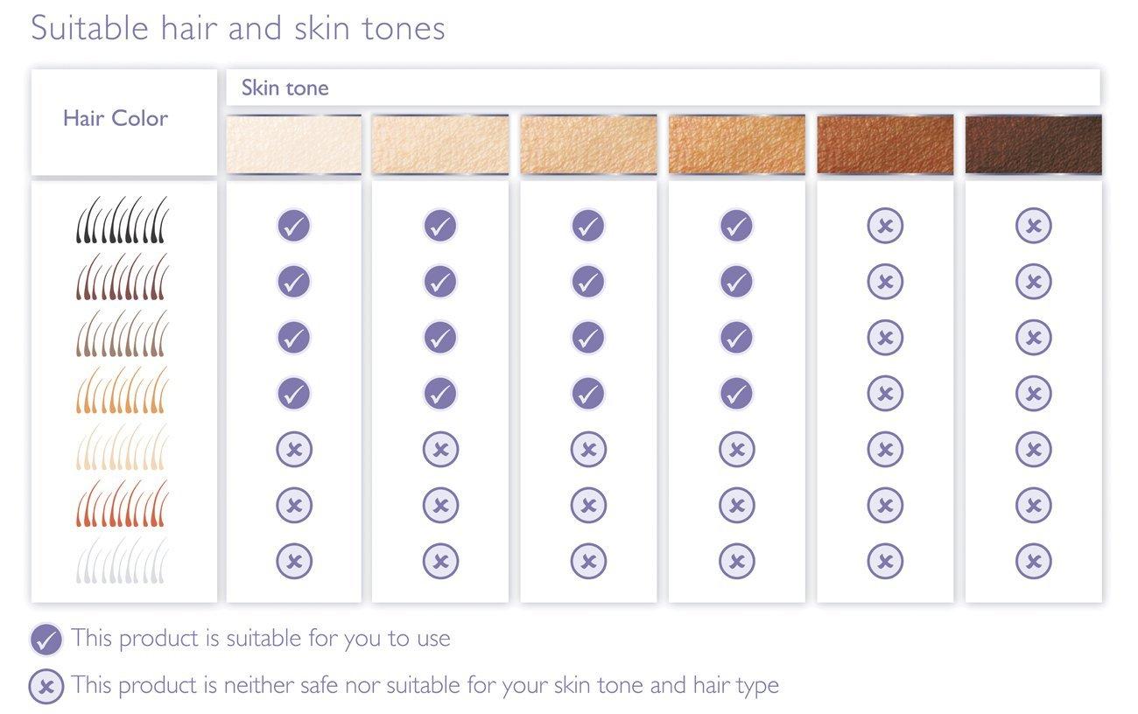
Task: Click the 'Suitable hair and skin tones' title
Action: [x=238, y=28]
